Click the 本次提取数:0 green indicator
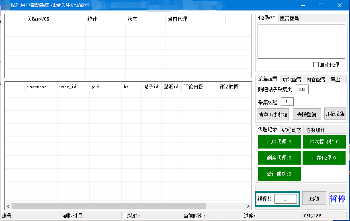This screenshot has height=221, width=350. point(324,142)
